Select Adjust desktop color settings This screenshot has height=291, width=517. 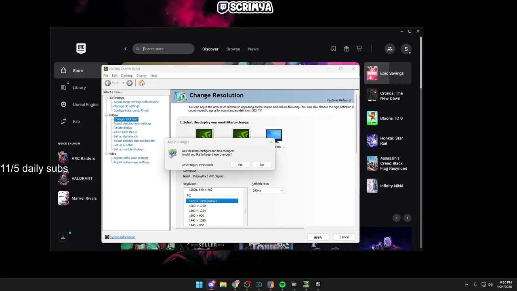[x=132, y=124]
